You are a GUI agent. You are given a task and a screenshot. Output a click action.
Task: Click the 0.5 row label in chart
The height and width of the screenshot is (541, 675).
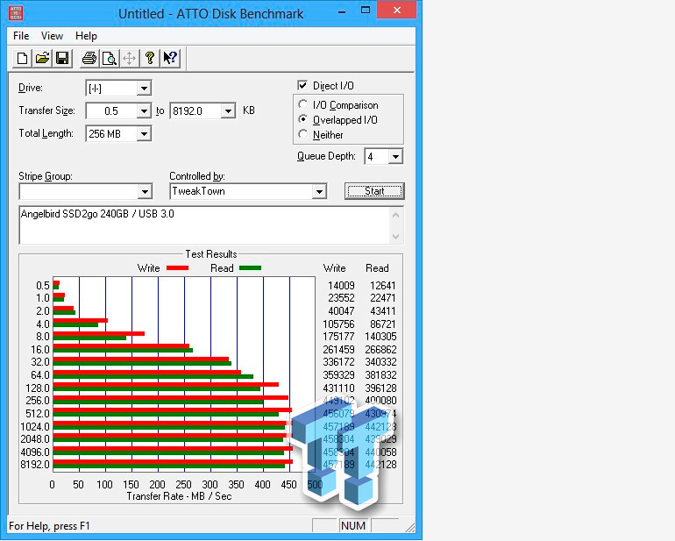(x=43, y=286)
